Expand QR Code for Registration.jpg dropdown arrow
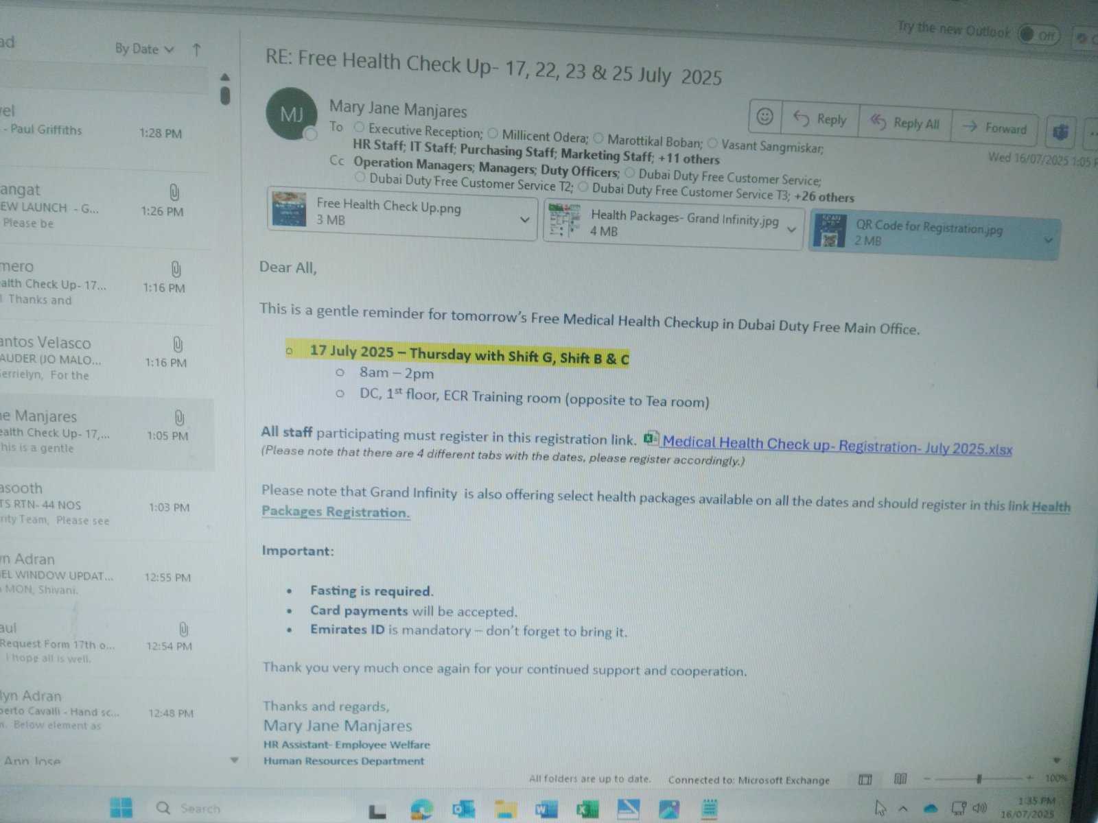The image size is (1098, 823). [1048, 240]
